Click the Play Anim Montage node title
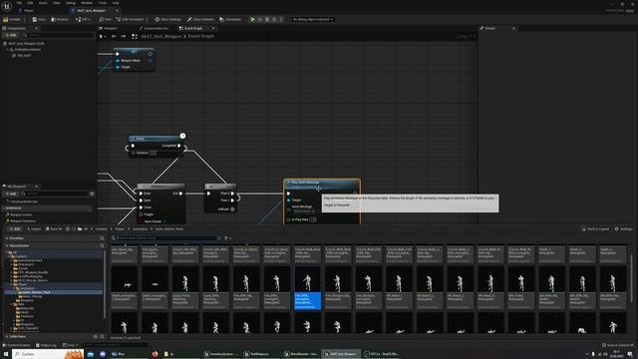This screenshot has width=638, height=359. pos(305,182)
